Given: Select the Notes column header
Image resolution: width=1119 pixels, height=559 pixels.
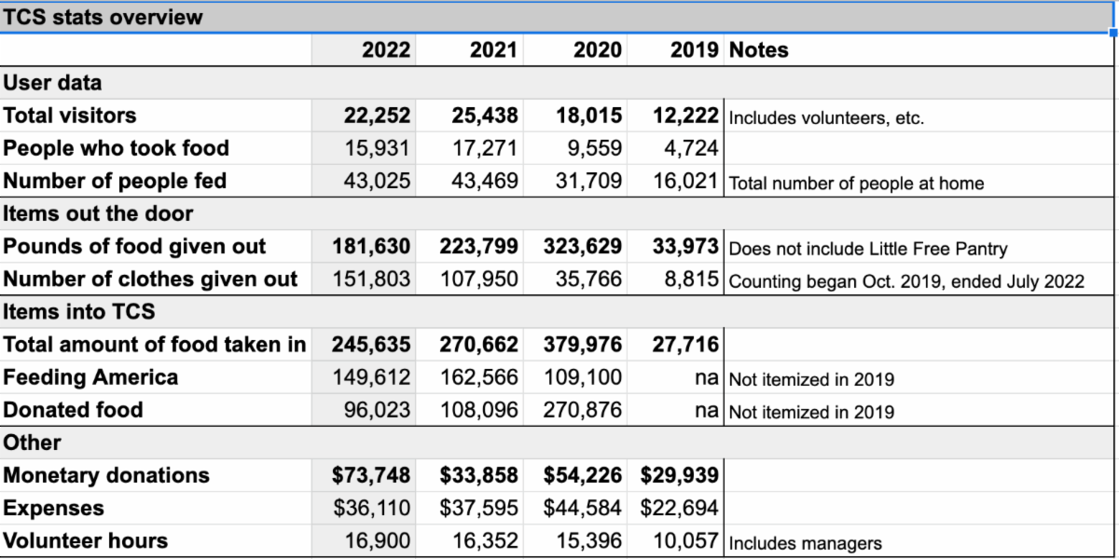Looking at the screenshot, I should [758, 50].
